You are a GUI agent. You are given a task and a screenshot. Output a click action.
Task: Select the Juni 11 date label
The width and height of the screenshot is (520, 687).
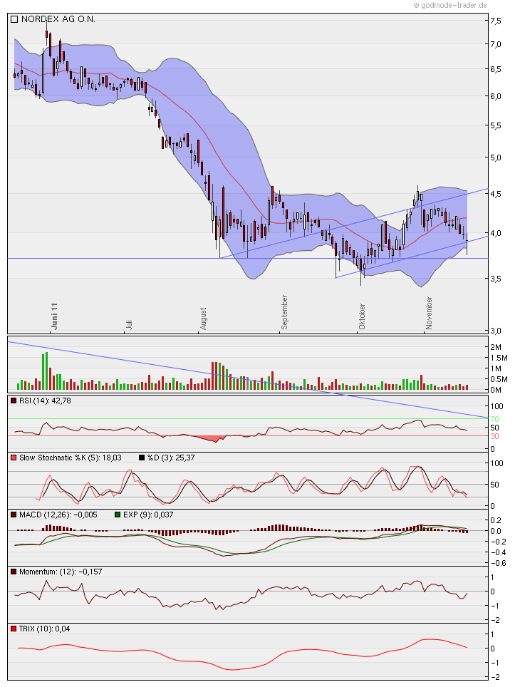54,316
